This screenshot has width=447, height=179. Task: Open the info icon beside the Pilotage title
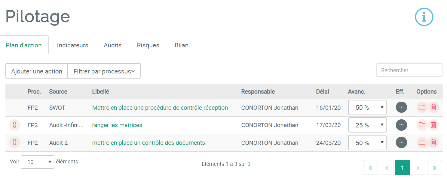click(x=424, y=17)
